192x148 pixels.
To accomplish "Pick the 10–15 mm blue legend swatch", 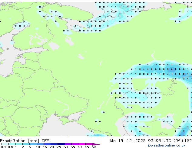I will click(x=40, y=144).
